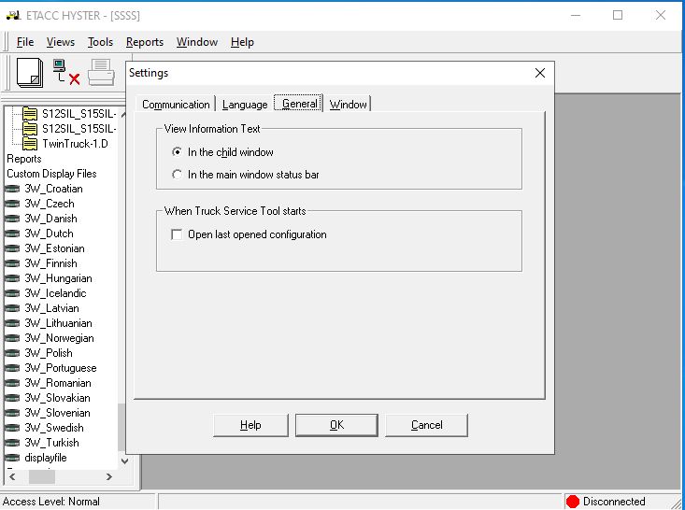Click the 3W_Danish display file icon

click(x=12, y=219)
